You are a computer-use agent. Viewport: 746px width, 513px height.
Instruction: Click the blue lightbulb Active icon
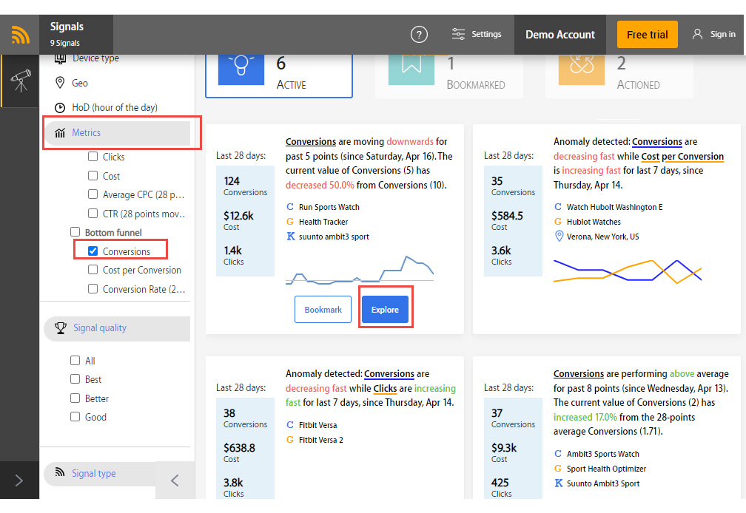coord(241,69)
